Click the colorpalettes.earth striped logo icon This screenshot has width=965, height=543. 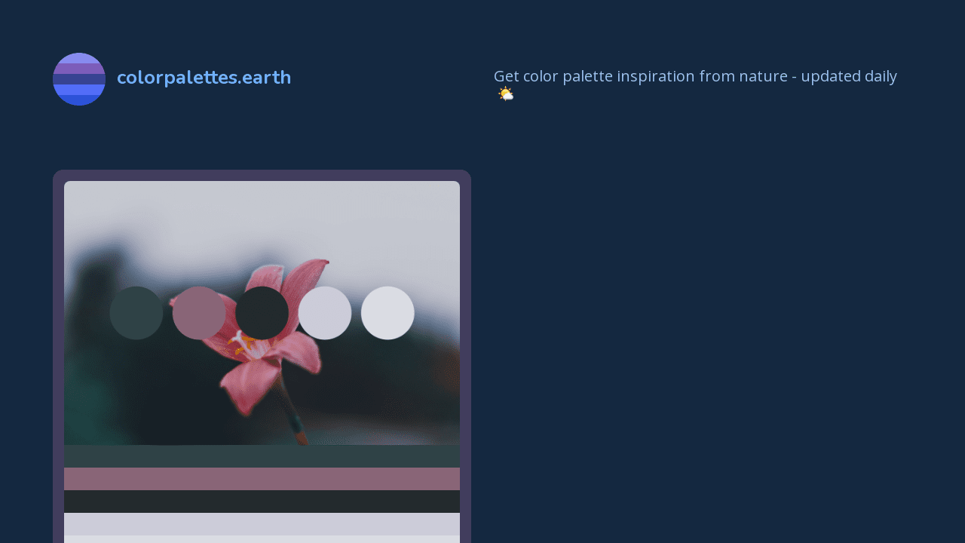[x=79, y=79]
